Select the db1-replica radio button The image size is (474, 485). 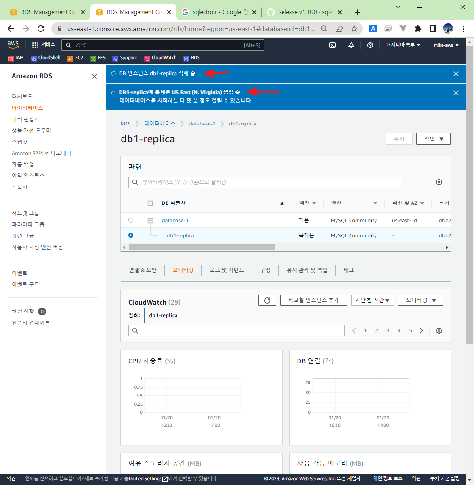point(130,235)
